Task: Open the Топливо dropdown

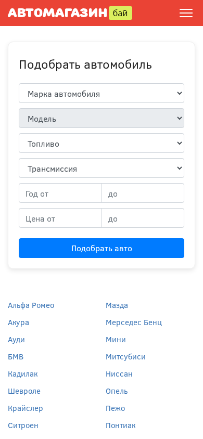Action: pyautogui.click(x=102, y=143)
